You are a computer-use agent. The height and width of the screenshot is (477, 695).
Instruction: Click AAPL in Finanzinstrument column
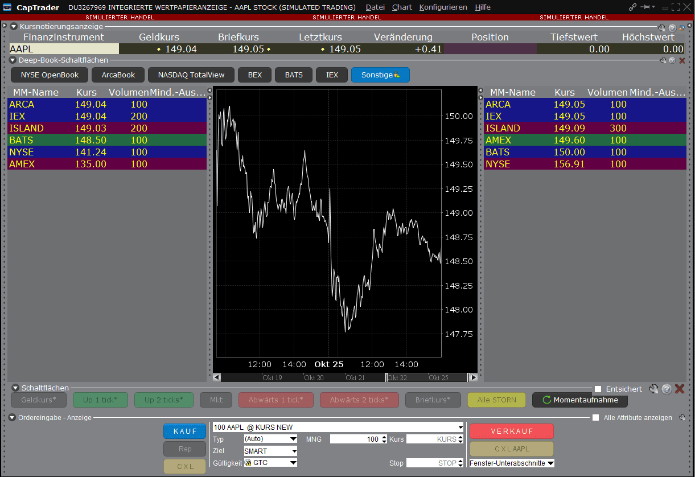64,49
